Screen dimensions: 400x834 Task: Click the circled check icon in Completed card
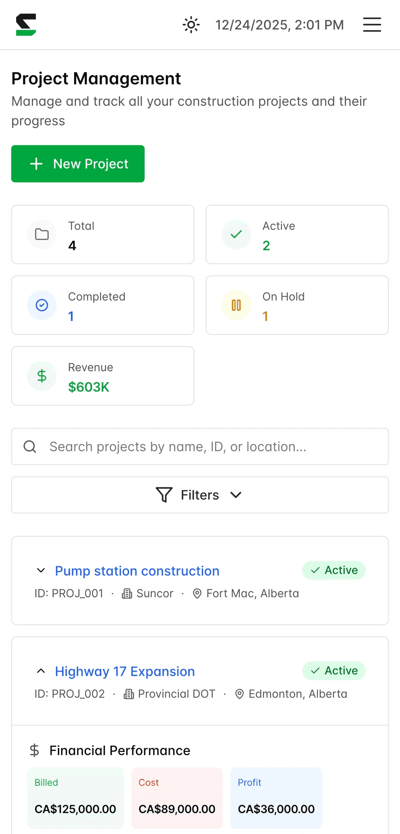[x=42, y=305]
